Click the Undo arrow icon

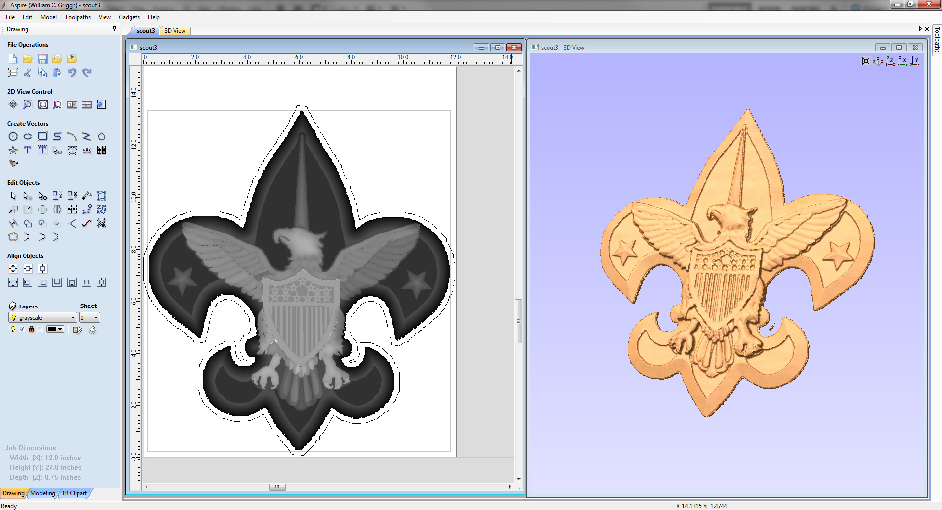click(x=72, y=73)
